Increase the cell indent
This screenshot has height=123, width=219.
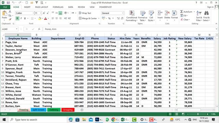pyautogui.click(x=69, y=18)
